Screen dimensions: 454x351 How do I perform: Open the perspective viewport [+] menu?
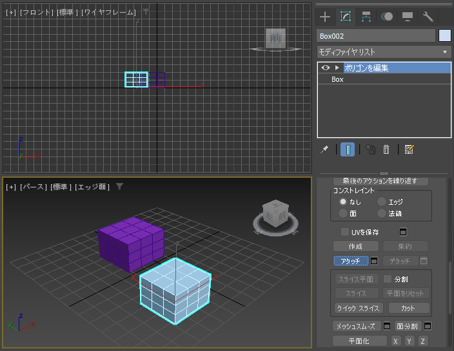[x=11, y=187]
